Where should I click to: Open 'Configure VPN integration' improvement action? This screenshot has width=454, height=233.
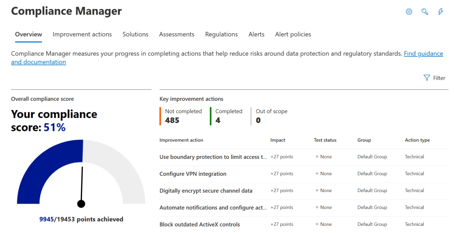(x=193, y=174)
